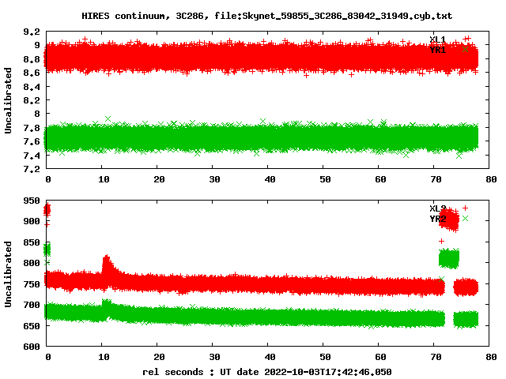
Task: Click the 7.4 tick label on upper plot
Action: pyautogui.click(x=32, y=155)
